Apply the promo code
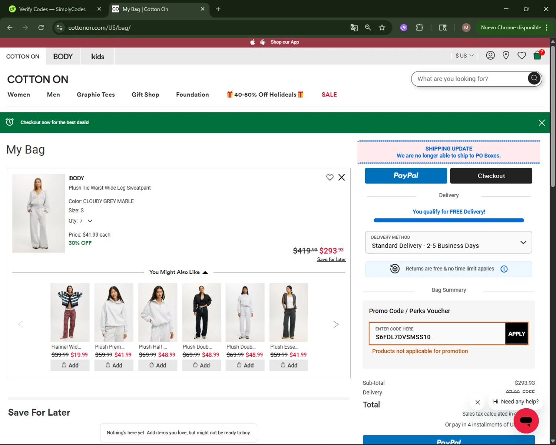Image resolution: width=556 pixels, height=445 pixels. click(x=517, y=334)
